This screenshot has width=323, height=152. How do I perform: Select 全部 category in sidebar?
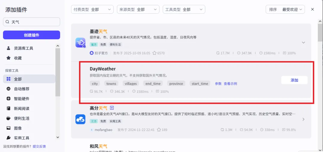(x=29, y=79)
